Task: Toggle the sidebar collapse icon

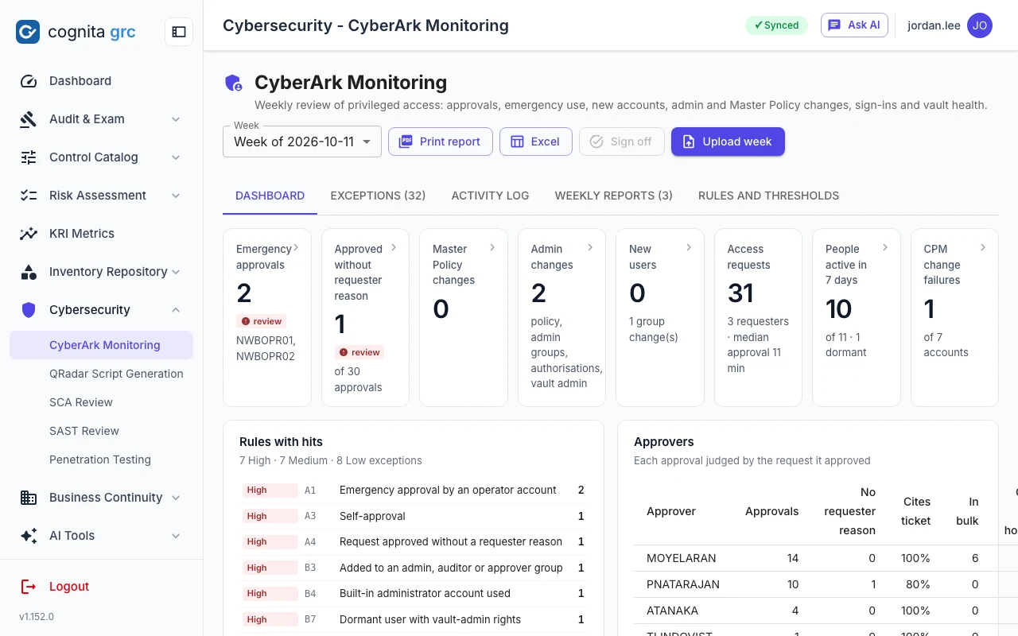Action: tap(179, 32)
